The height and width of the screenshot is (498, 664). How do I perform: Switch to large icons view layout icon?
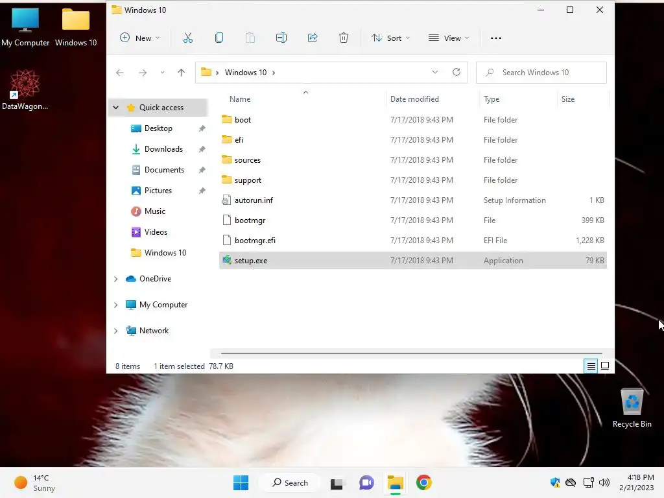coord(605,366)
